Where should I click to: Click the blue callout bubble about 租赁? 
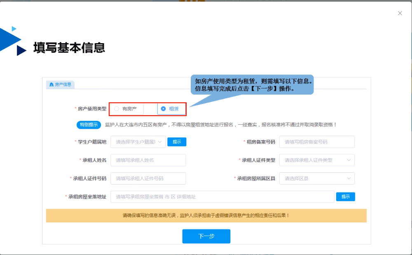pos(253,85)
